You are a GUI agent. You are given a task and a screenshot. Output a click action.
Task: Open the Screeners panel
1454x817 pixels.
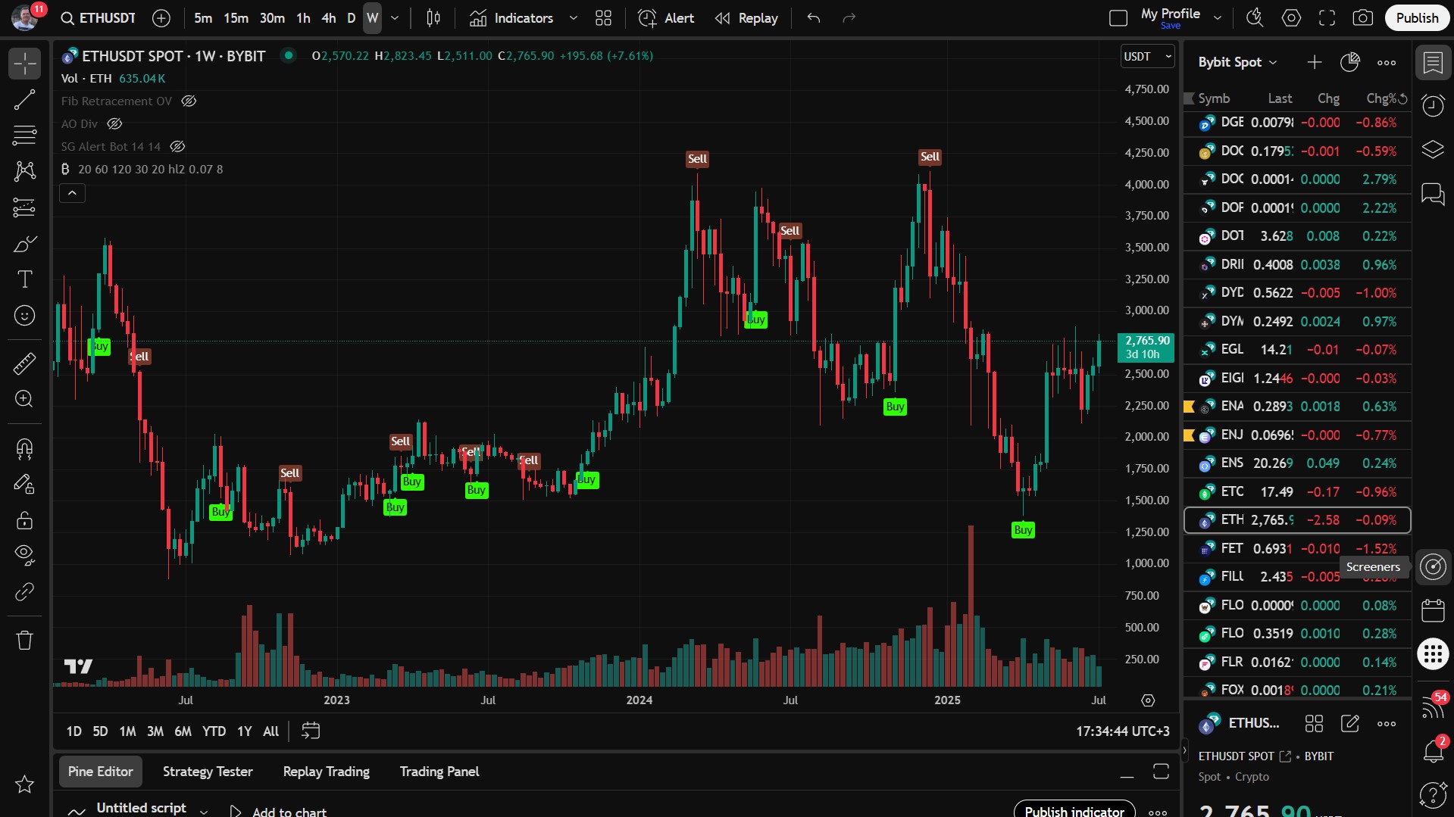coord(1432,566)
